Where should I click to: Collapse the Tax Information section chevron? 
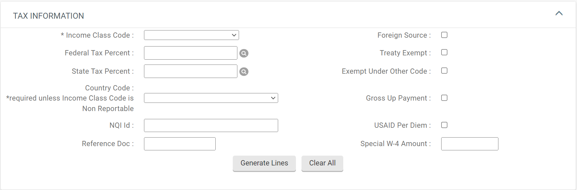[559, 13]
